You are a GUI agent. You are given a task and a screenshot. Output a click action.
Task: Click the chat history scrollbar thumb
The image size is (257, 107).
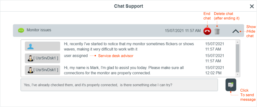coord(237,58)
